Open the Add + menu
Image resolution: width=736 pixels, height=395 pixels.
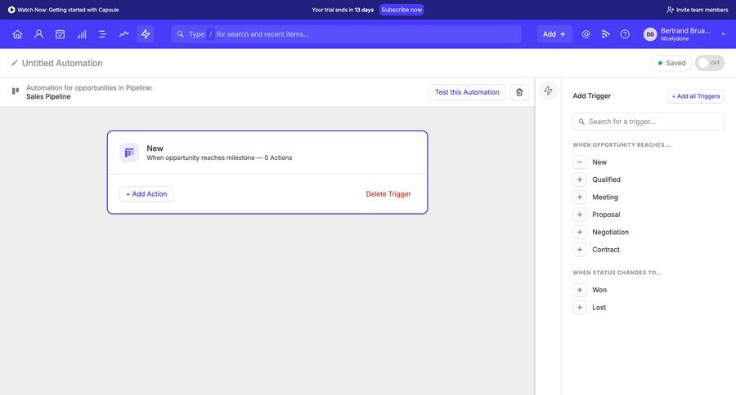pyautogui.click(x=554, y=34)
